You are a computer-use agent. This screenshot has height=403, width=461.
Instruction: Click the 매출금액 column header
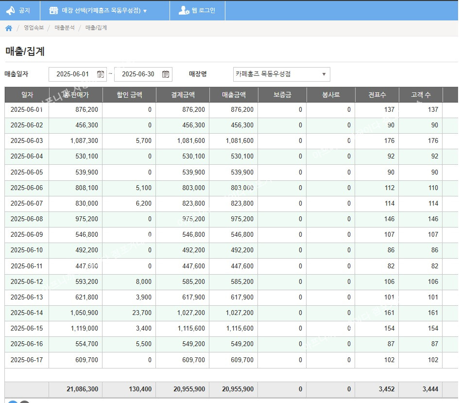234,95
